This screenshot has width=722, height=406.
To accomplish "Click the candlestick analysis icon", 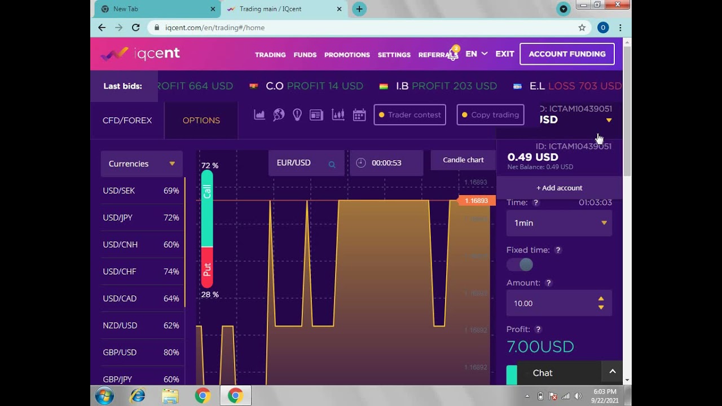I will pyautogui.click(x=338, y=115).
